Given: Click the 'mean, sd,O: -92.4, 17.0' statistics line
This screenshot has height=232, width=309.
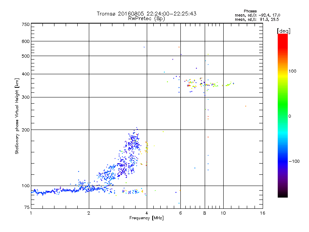Looking at the screenshot, I should (257, 15).
